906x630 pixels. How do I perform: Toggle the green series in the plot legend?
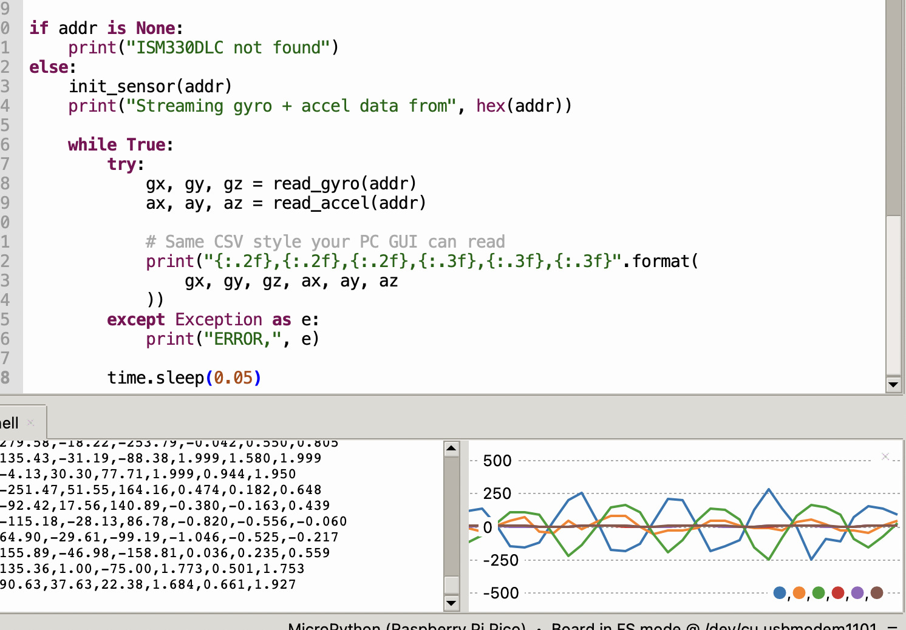click(818, 593)
